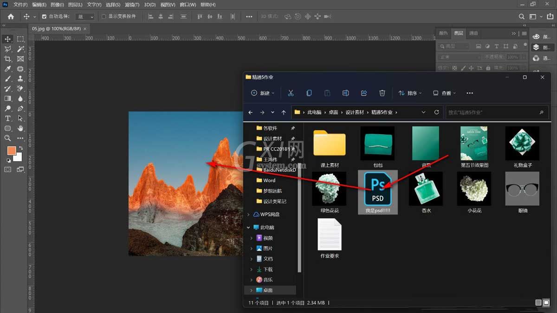
Task: Click 设计素材 in address breadcrumb
Action: [356, 112]
